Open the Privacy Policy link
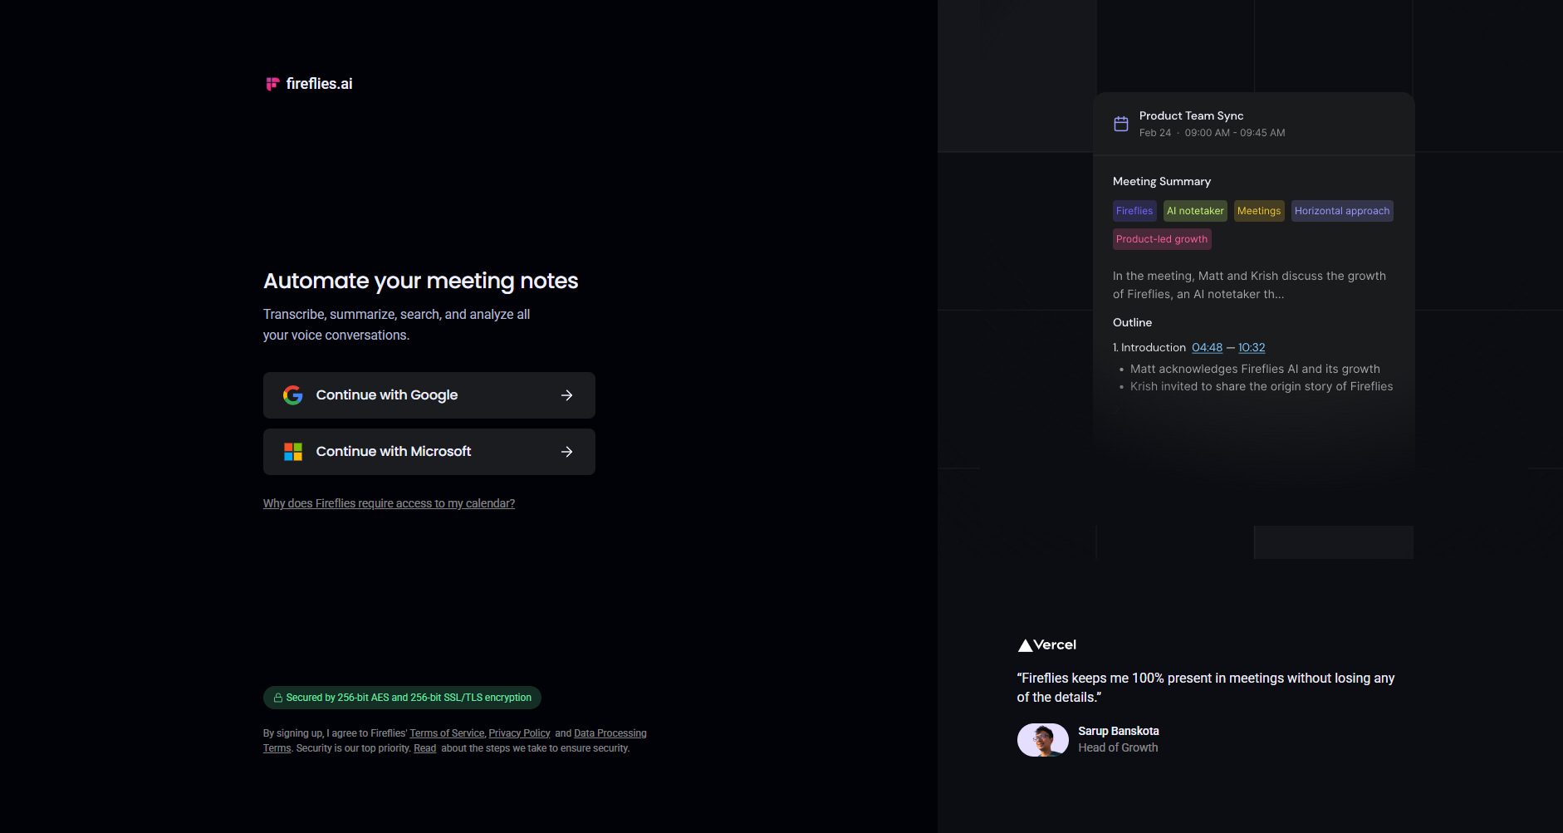The image size is (1563, 833). point(519,733)
